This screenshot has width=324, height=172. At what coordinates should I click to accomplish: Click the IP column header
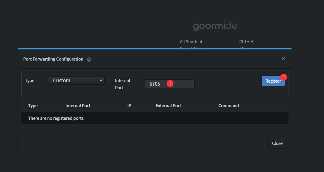pyautogui.click(x=129, y=106)
